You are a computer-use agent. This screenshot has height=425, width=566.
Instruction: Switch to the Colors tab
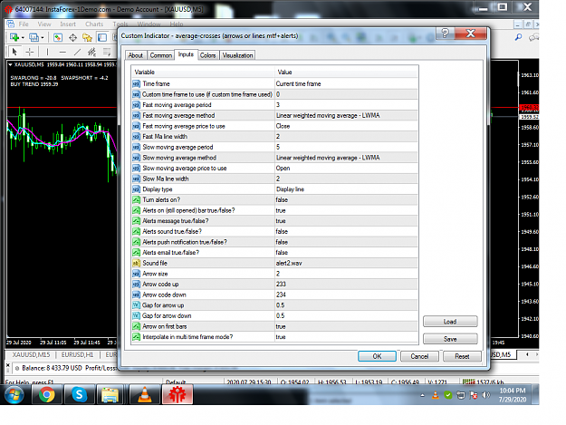click(208, 55)
